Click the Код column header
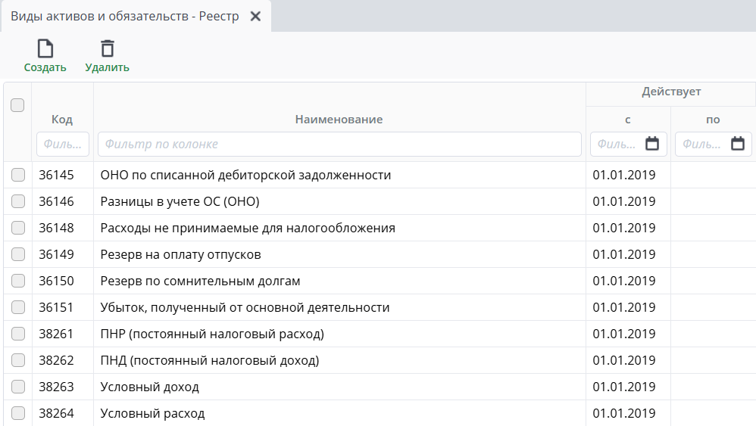 (62, 119)
